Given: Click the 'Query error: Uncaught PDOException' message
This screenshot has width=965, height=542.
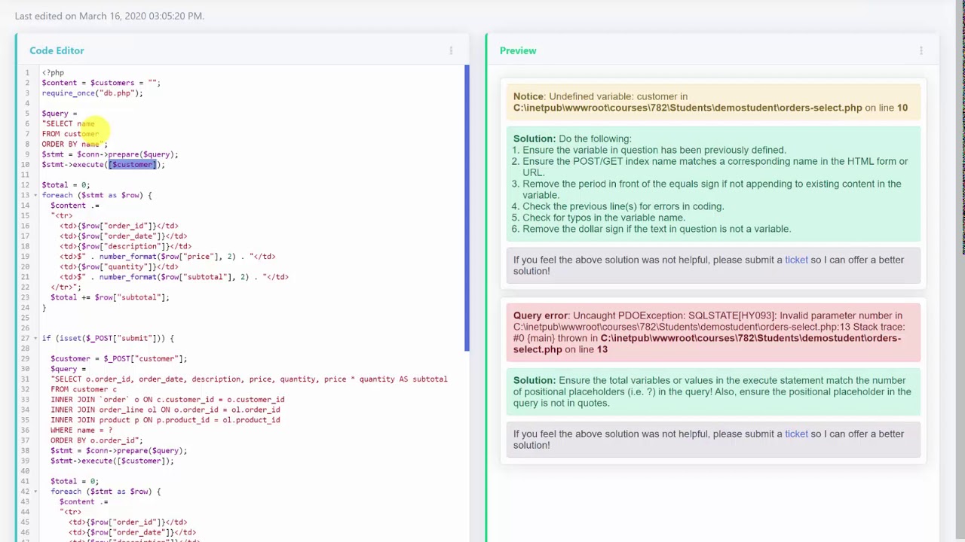Looking at the screenshot, I should point(712,333).
